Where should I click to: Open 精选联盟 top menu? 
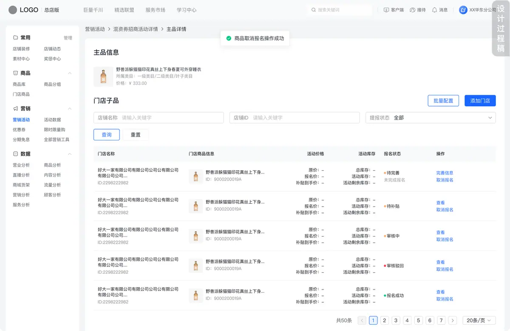point(124,10)
